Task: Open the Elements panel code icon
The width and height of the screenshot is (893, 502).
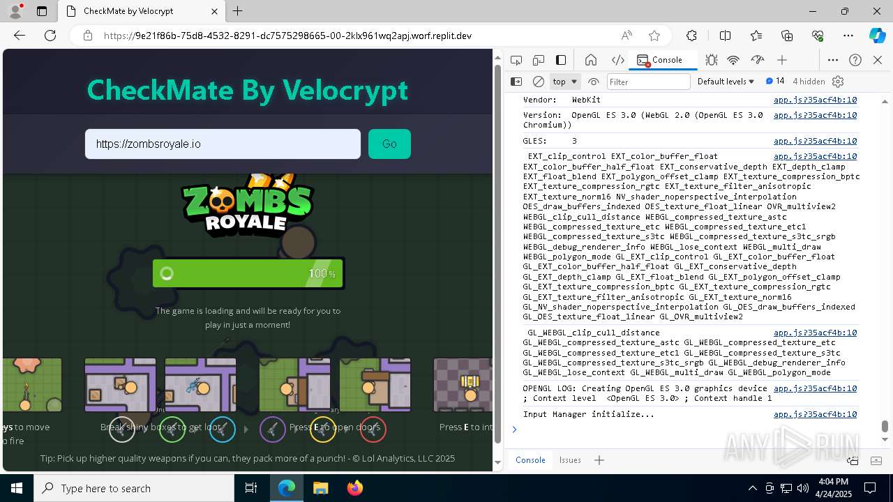Action: [x=617, y=60]
